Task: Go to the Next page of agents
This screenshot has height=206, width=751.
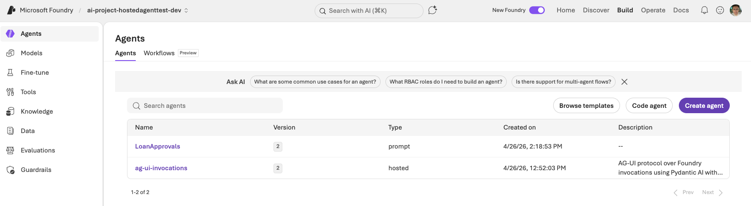Action: 712,192
